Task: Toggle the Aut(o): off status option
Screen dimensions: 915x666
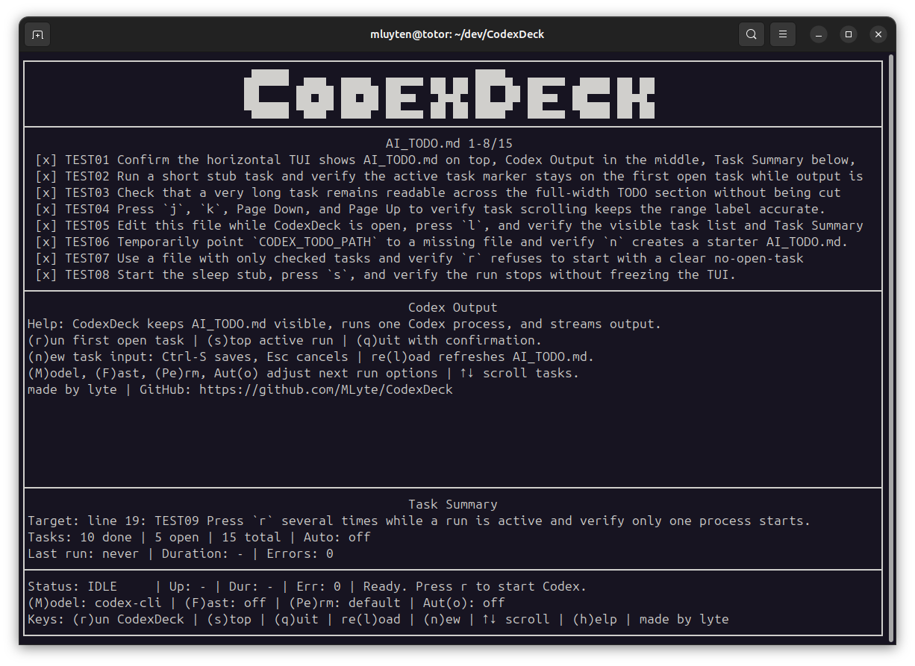Action: (464, 603)
